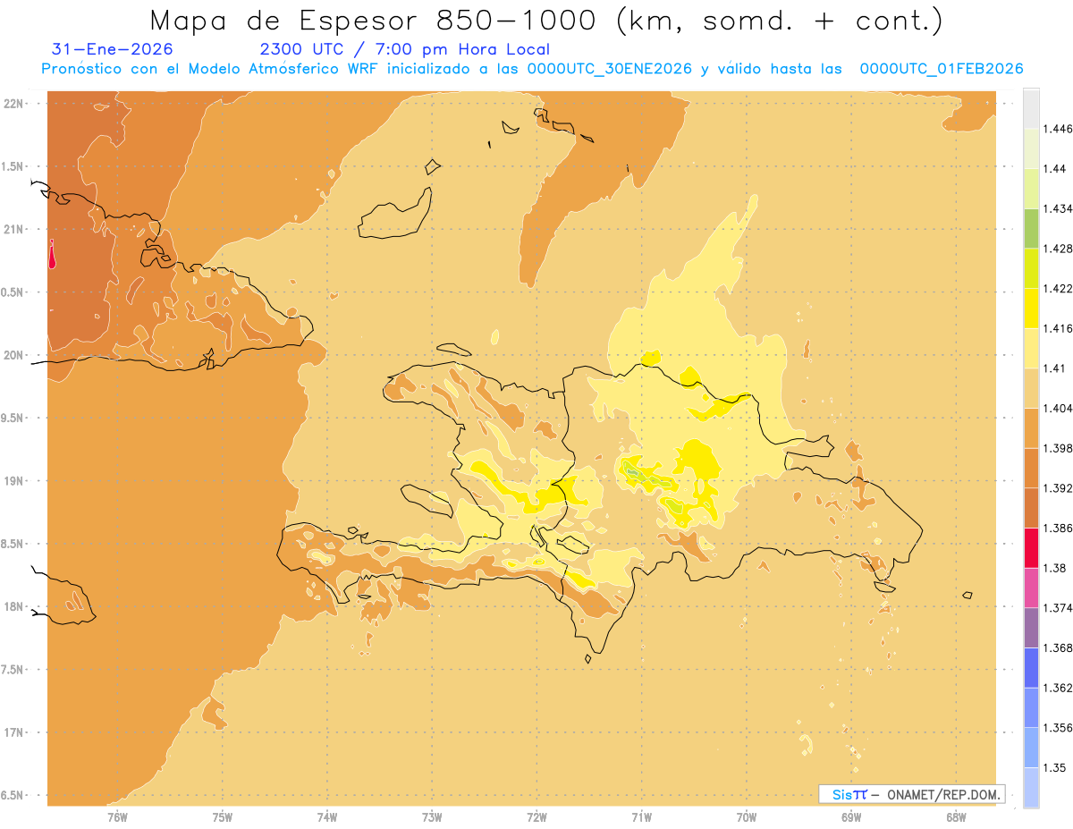Viewport: 1073px width, 829px height.
Task: Click the legend value '1.41'
Action: [1056, 368]
